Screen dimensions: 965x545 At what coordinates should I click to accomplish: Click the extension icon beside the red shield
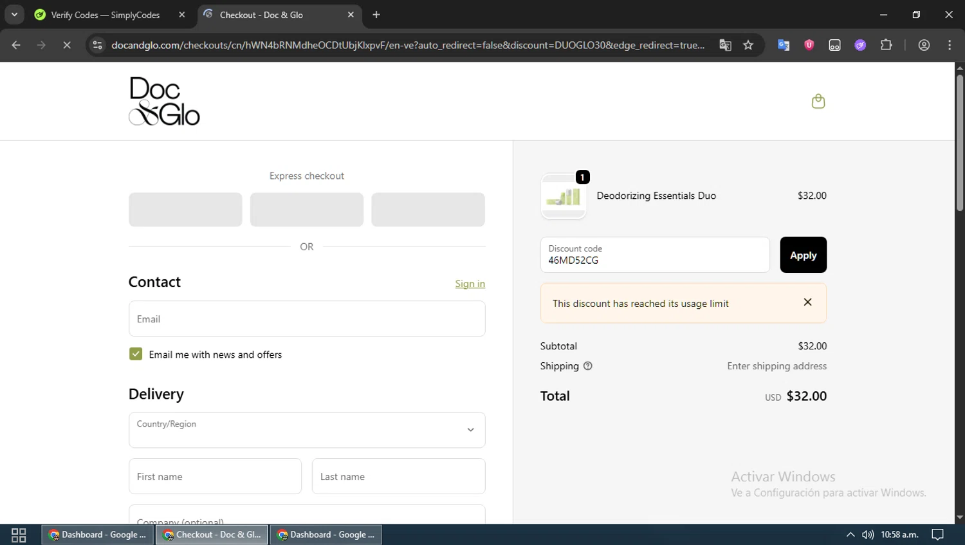tap(834, 45)
